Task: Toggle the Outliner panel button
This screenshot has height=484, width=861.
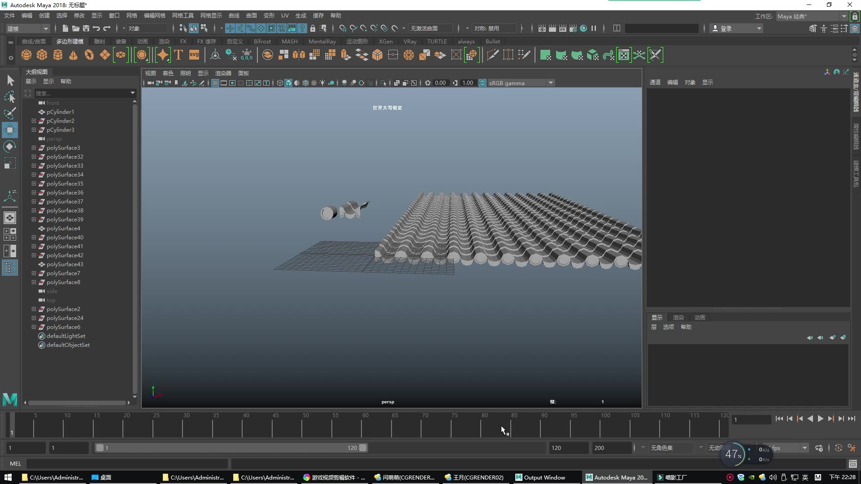Action: (9, 268)
